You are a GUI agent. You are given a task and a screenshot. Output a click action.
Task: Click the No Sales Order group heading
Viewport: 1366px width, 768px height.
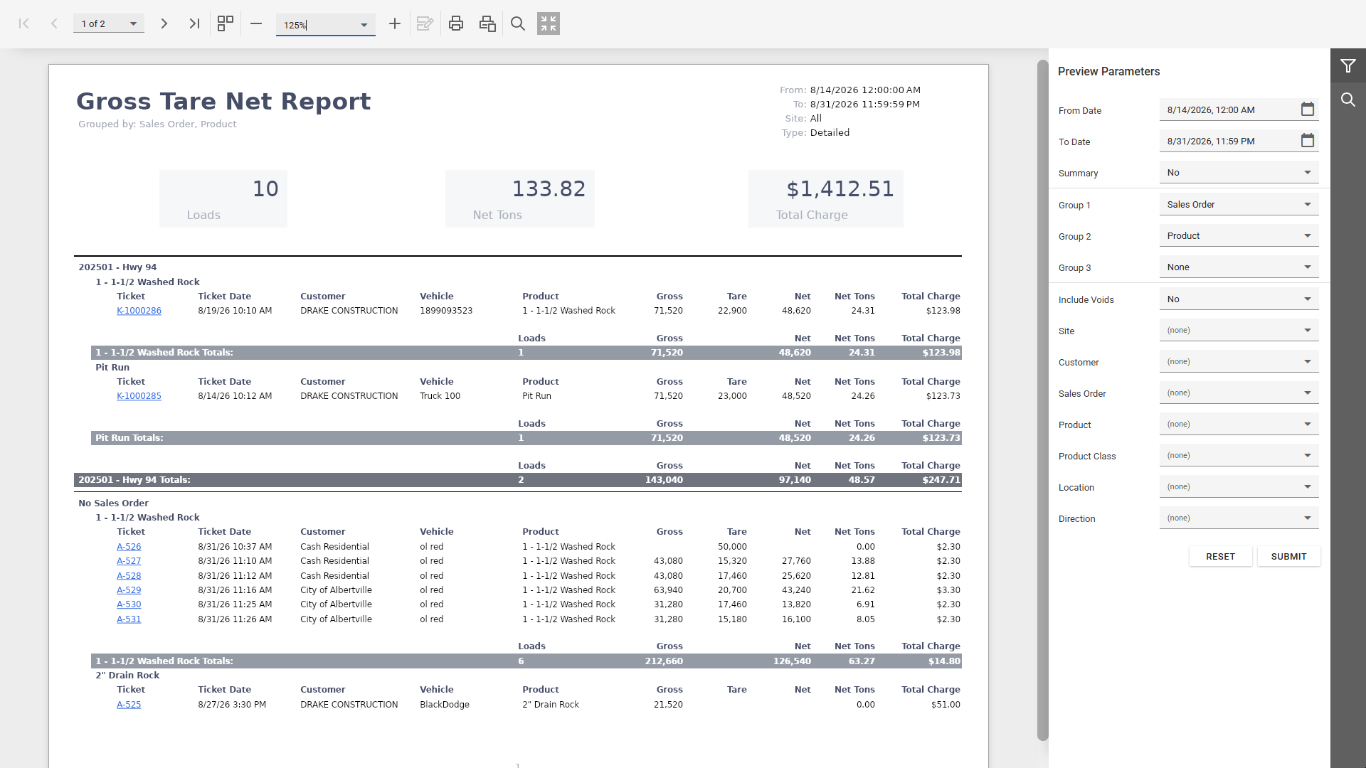point(113,503)
